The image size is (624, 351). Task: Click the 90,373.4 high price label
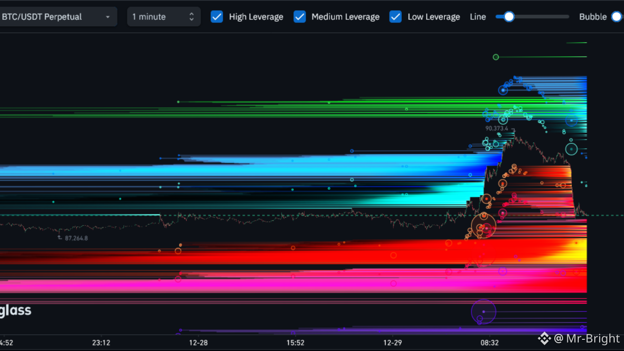496,129
